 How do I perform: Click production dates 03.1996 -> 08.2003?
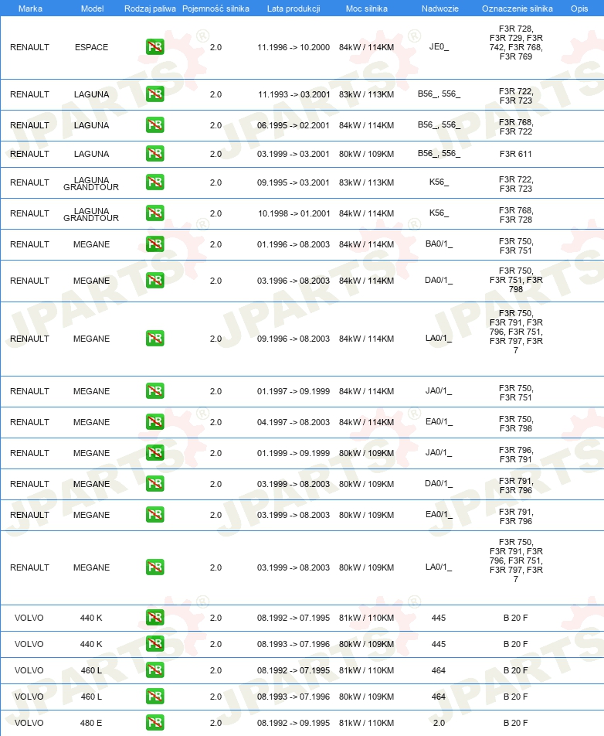point(294,281)
